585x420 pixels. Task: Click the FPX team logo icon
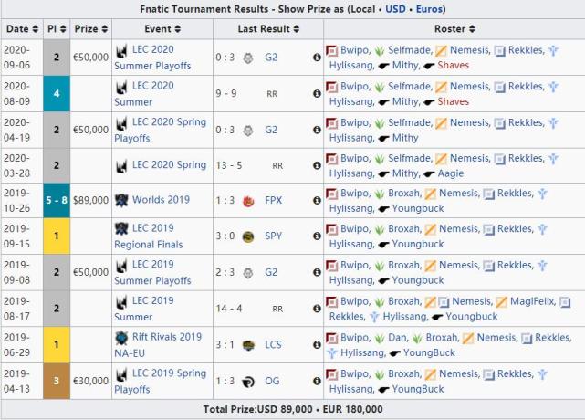[x=248, y=201]
